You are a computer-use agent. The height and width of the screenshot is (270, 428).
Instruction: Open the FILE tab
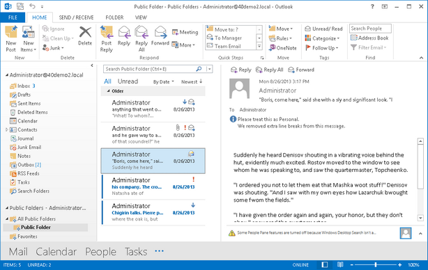pos(13,17)
